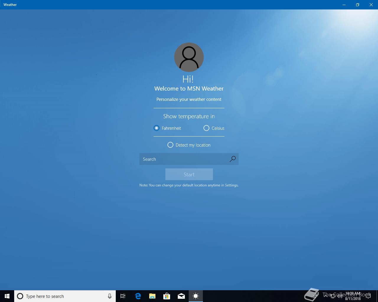Click the taskbar 'Type here to search' box
The height and width of the screenshot is (302, 378).
click(65, 296)
